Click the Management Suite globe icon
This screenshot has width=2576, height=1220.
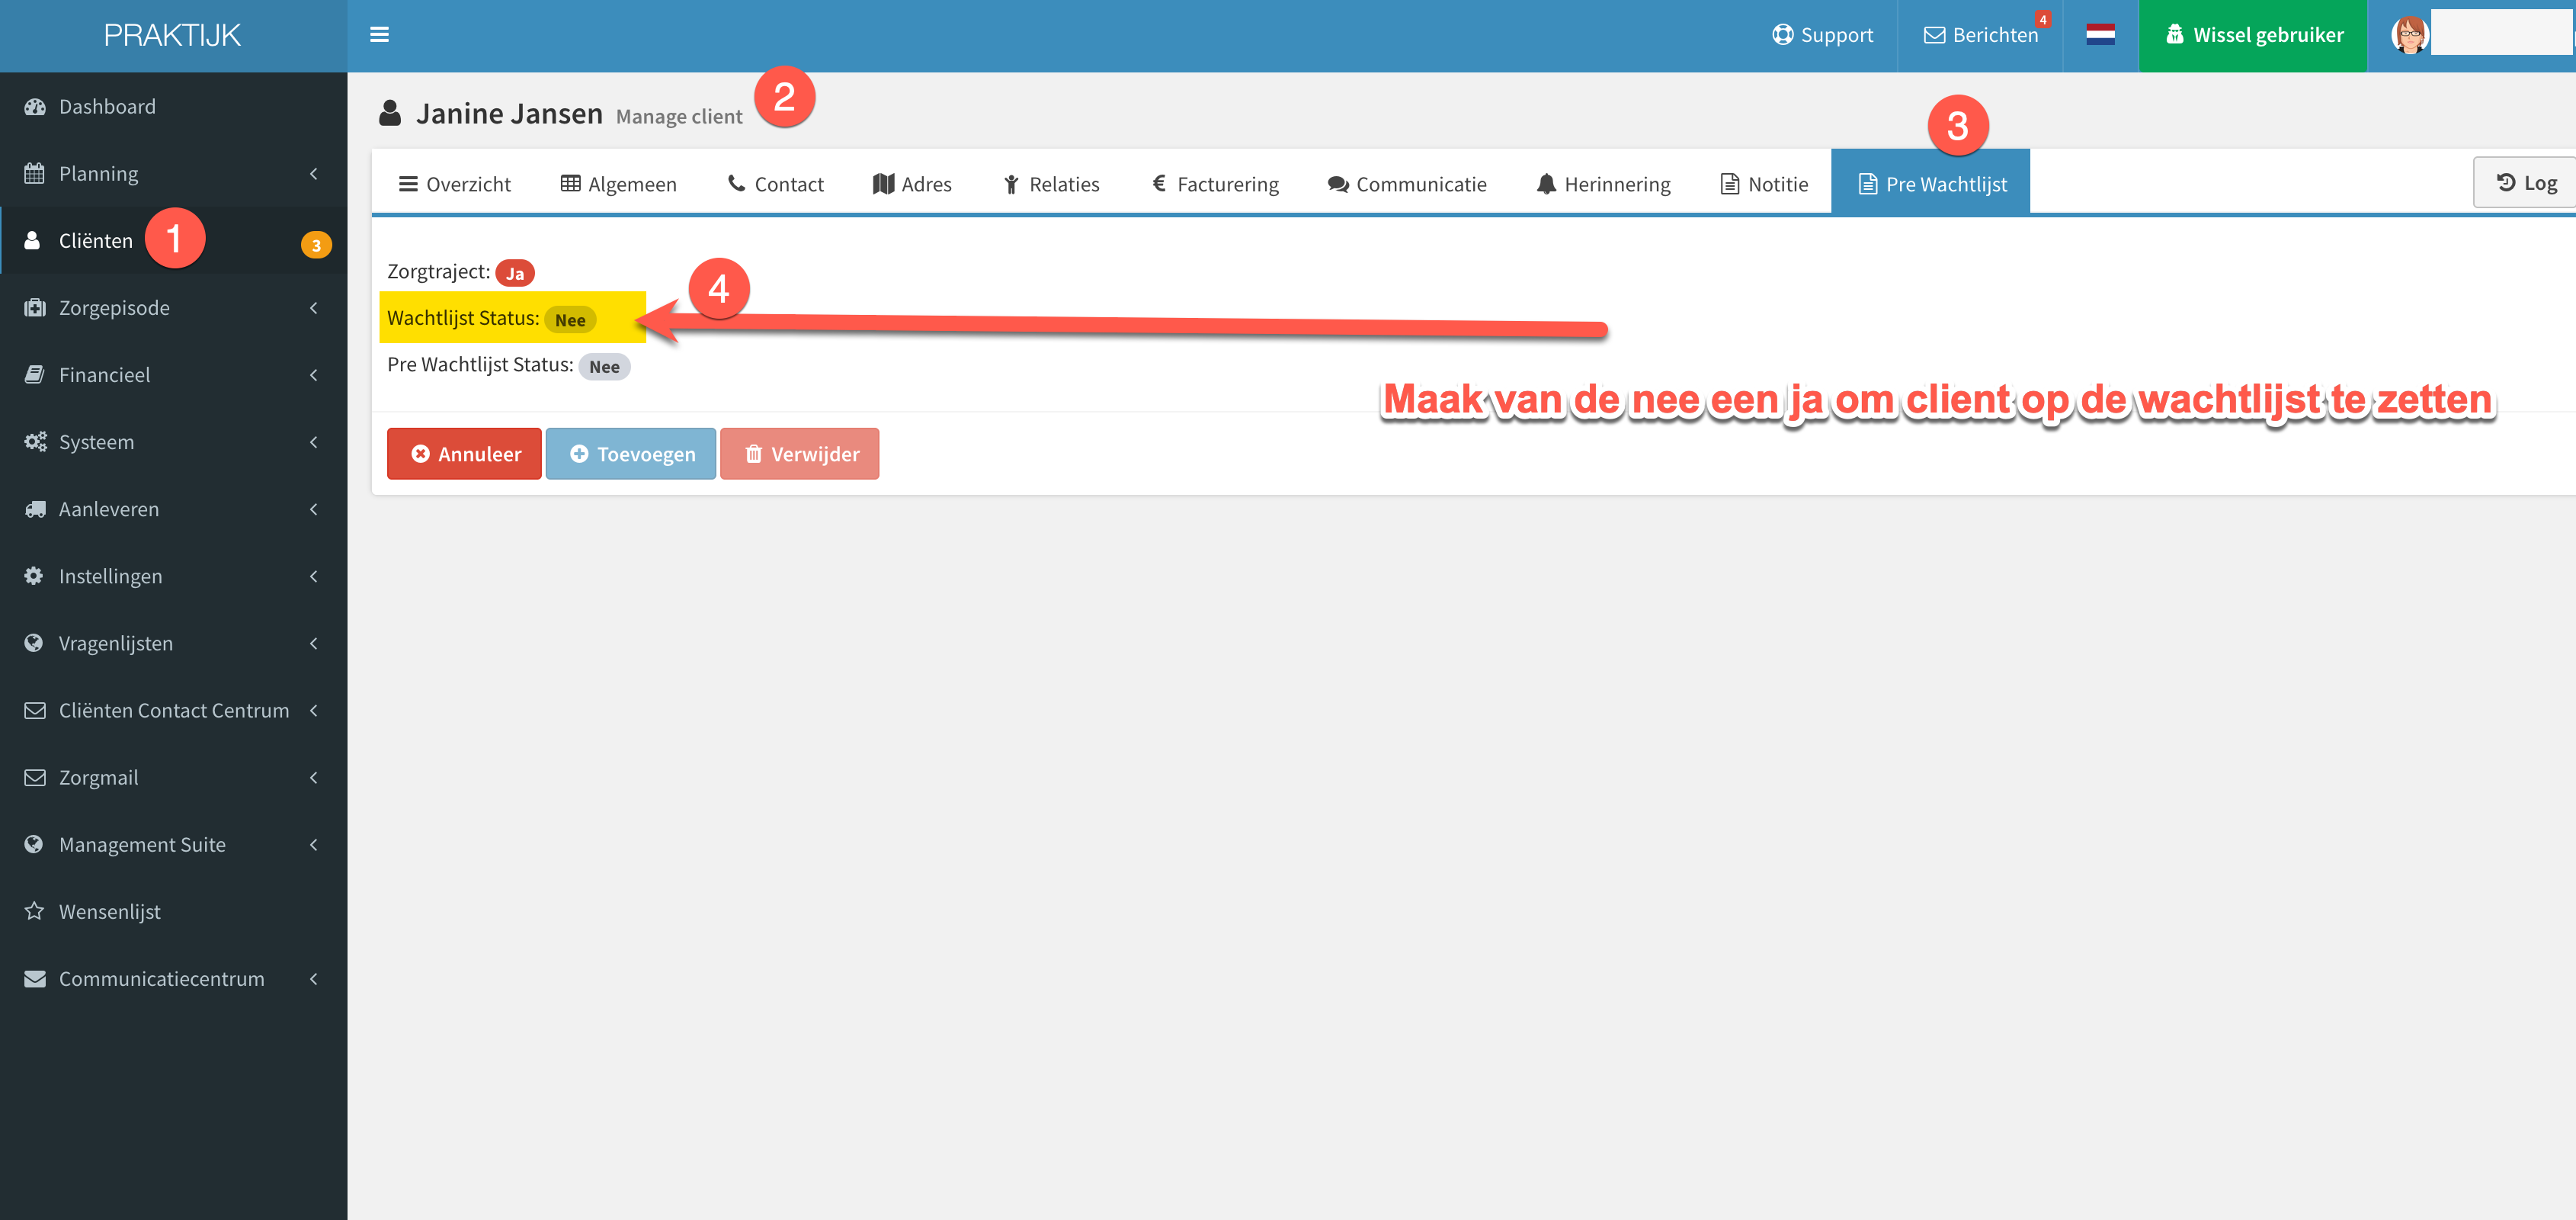(34, 845)
